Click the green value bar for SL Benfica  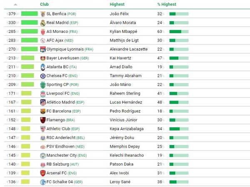29,14
